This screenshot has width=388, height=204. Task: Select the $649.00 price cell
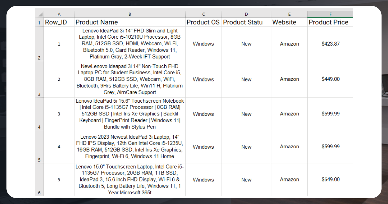point(330,180)
